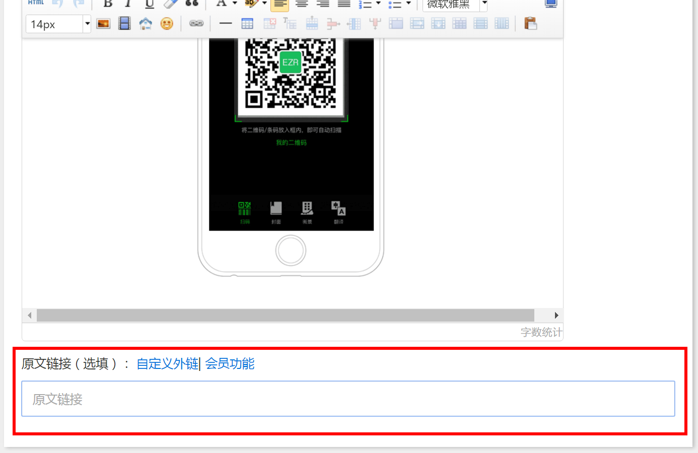Insert a bulleted list
Viewport: 698px width, 453px height.
pyautogui.click(x=395, y=4)
